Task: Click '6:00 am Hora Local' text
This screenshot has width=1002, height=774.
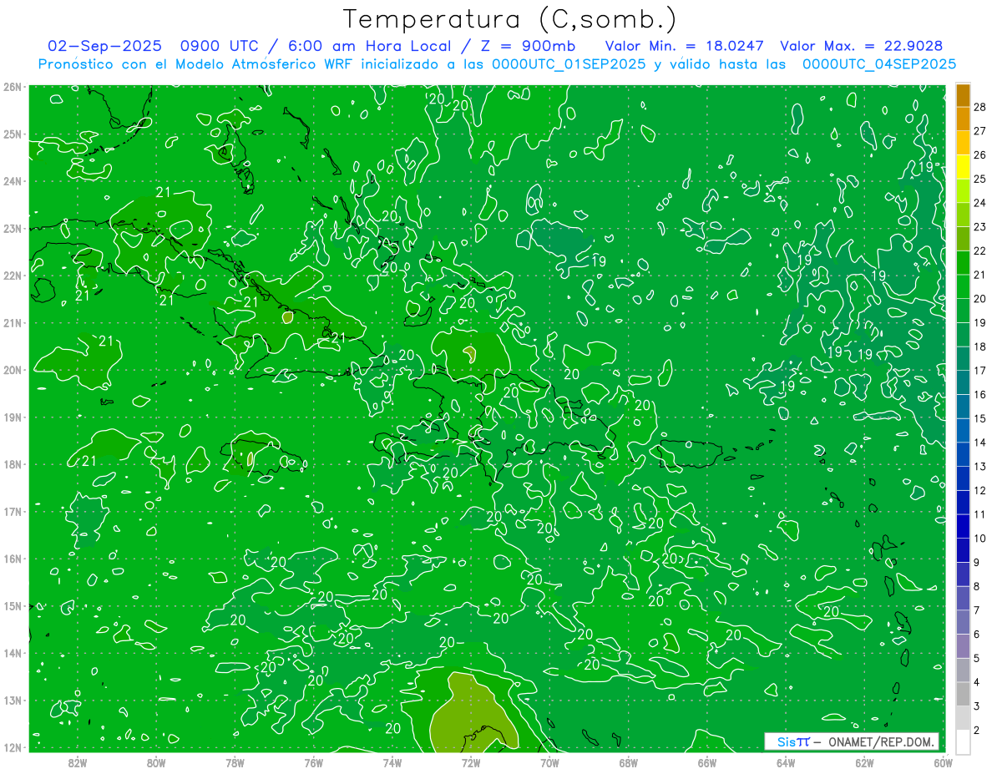Action: tap(368, 46)
